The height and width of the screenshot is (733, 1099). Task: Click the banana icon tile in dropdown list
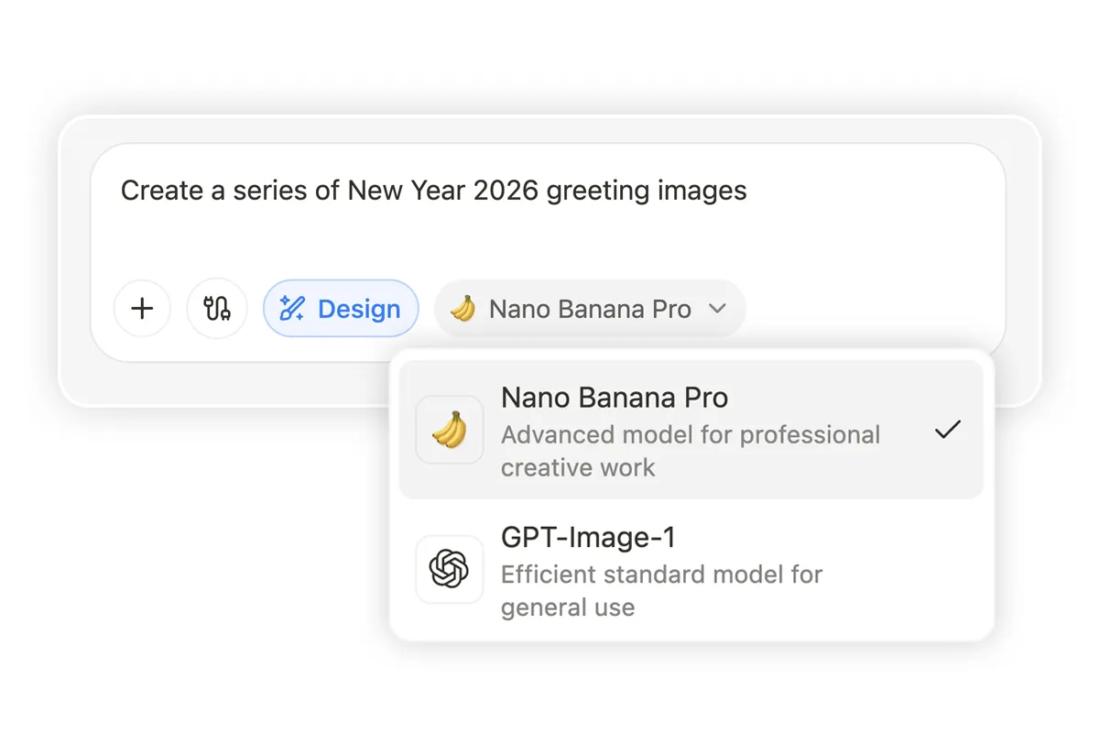(x=449, y=429)
